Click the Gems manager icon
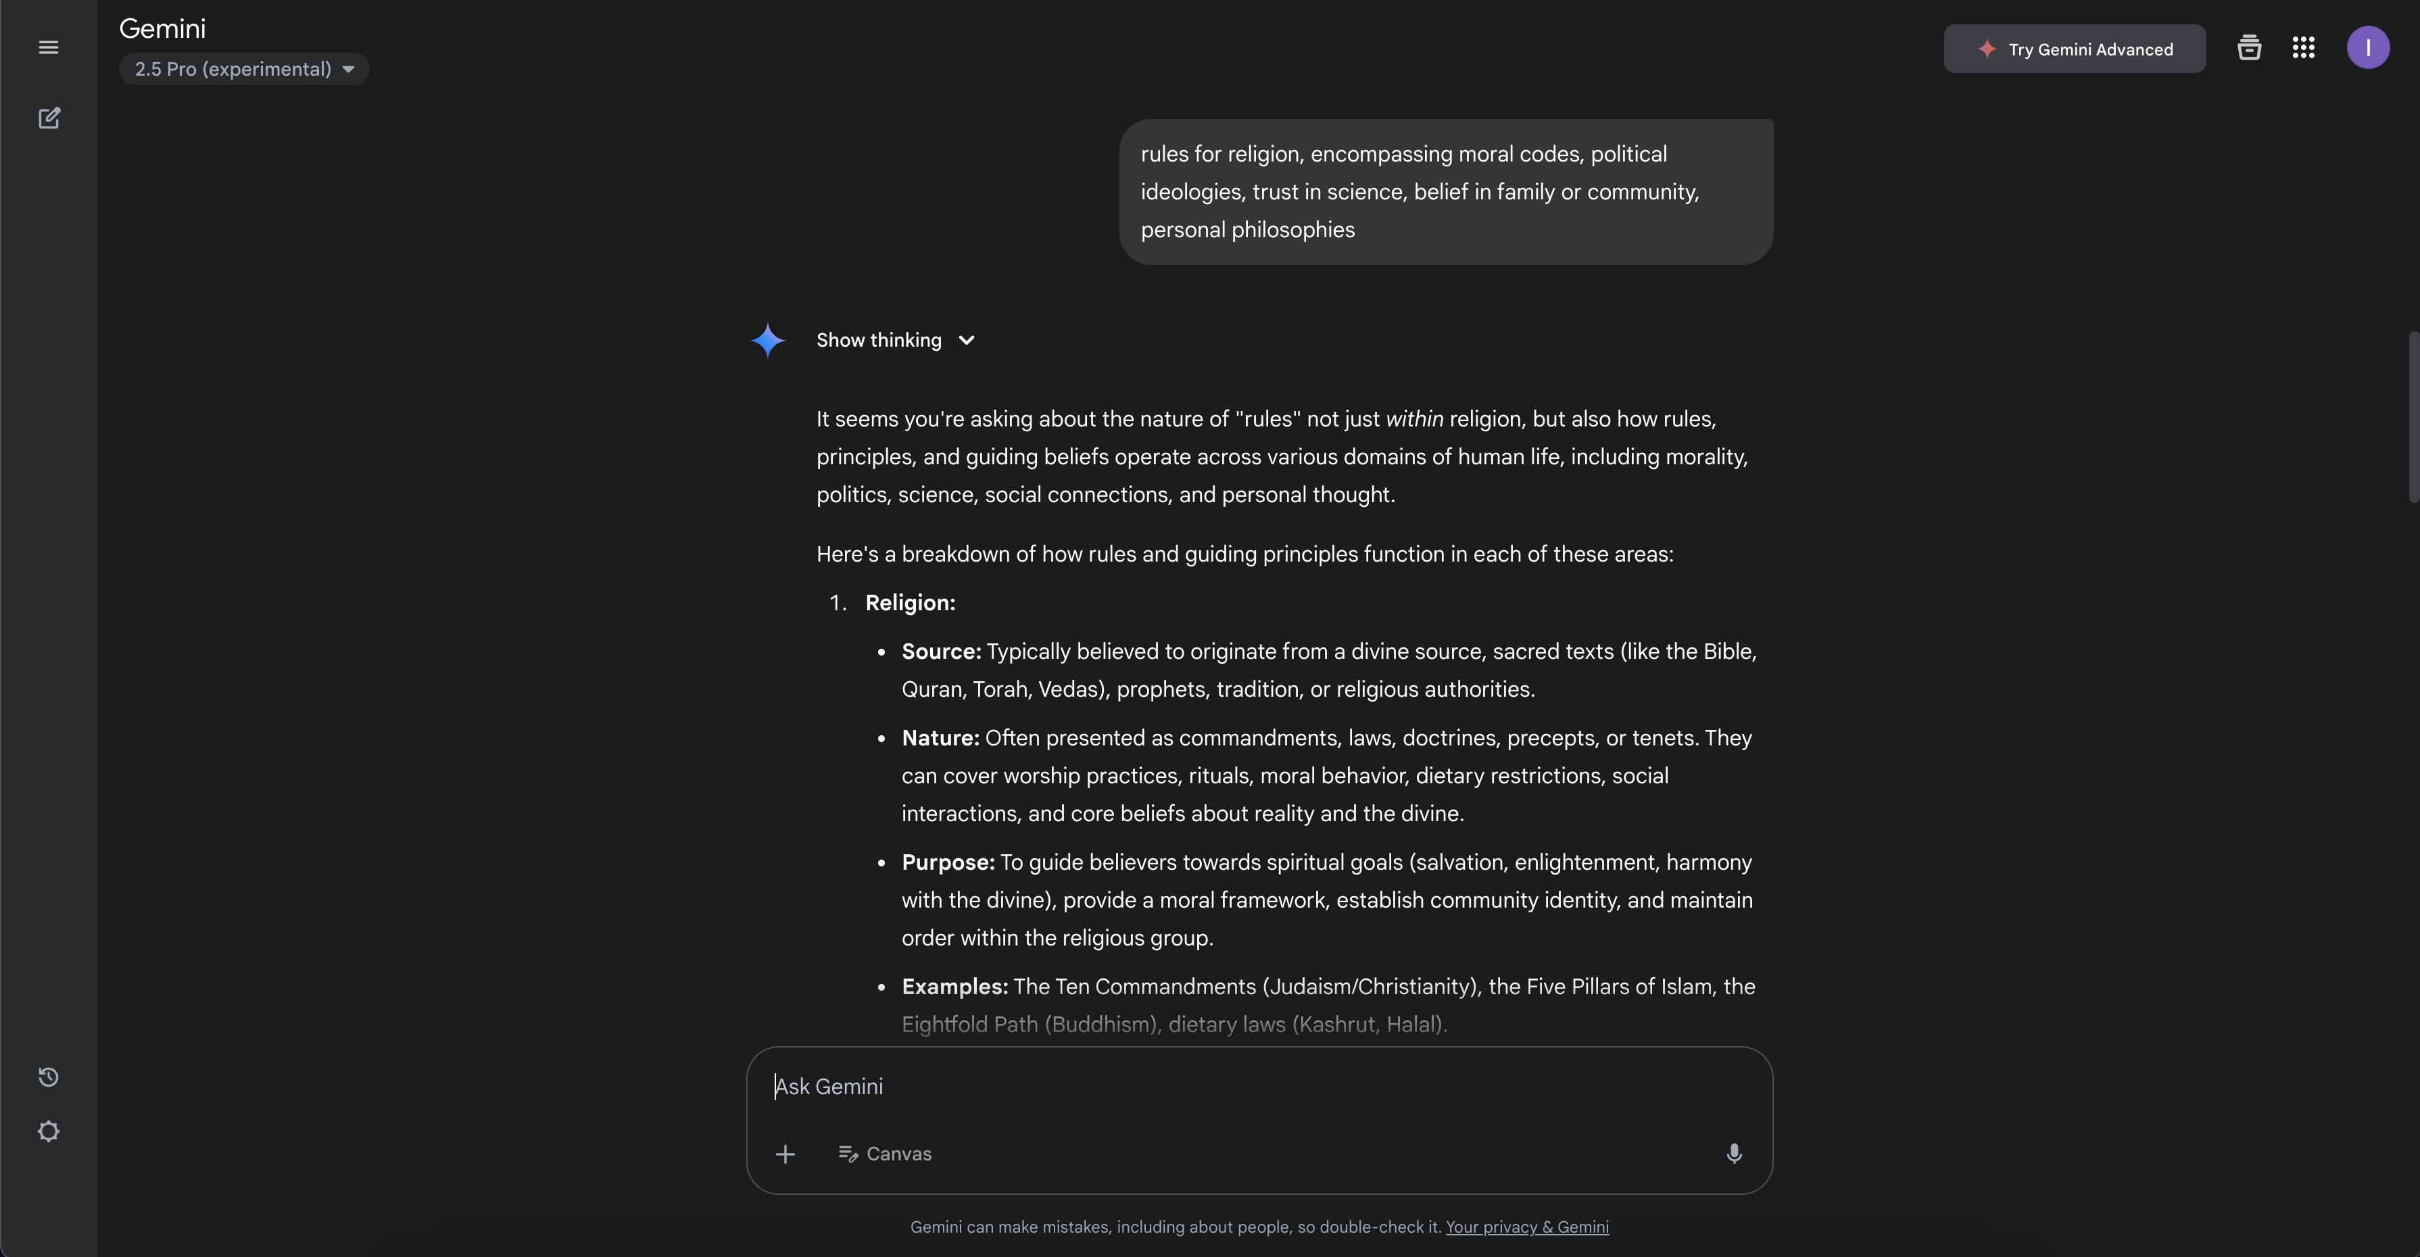Screen dimensions: 2420x1257 coord(2249,48)
